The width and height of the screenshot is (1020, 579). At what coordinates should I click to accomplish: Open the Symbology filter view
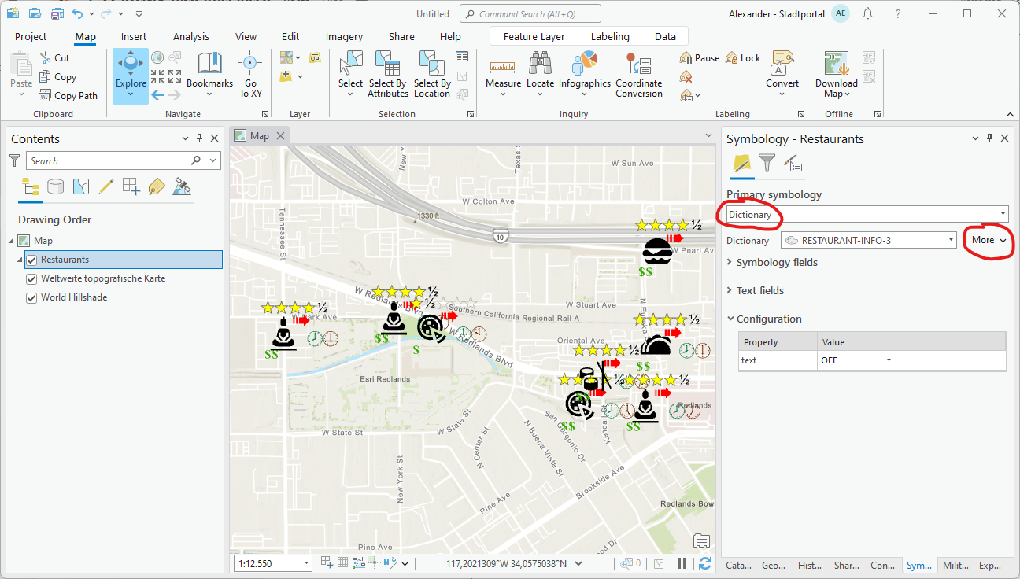click(x=768, y=164)
